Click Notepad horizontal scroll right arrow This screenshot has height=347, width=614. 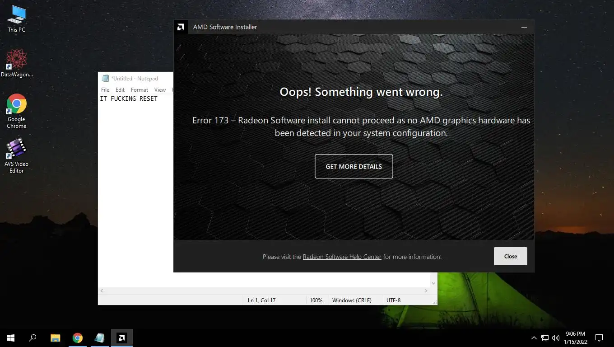[426, 291]
